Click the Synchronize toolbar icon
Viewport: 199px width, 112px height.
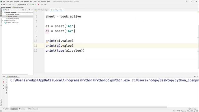7,4
